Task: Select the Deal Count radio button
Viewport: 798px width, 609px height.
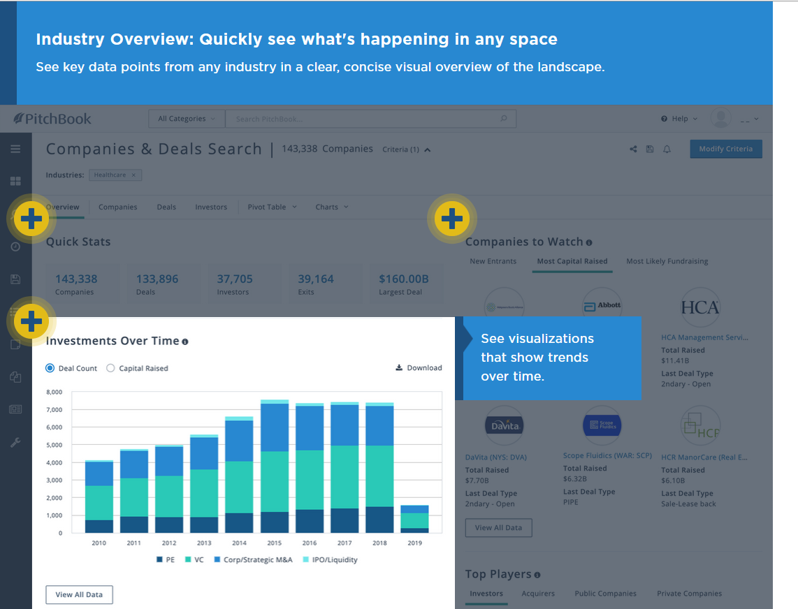Action: [x=50, y=368]
